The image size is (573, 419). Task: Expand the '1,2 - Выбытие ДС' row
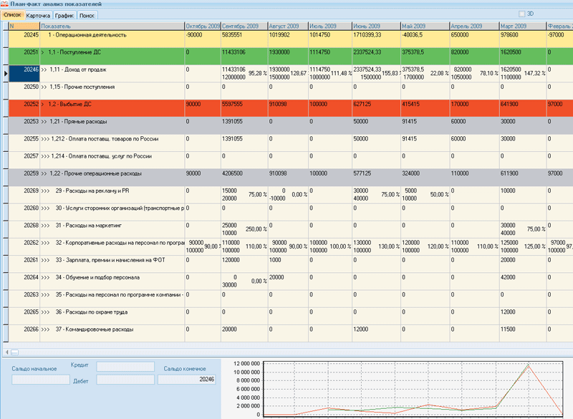[x=43, y=104]
